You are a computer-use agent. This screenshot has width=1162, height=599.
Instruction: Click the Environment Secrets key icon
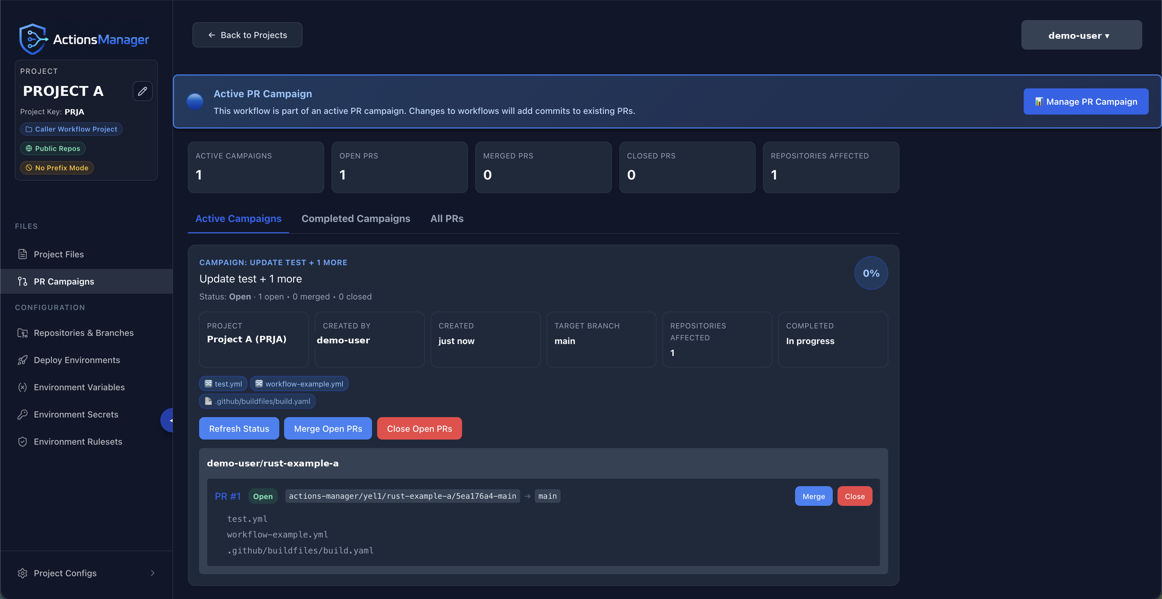click(22, 414)
